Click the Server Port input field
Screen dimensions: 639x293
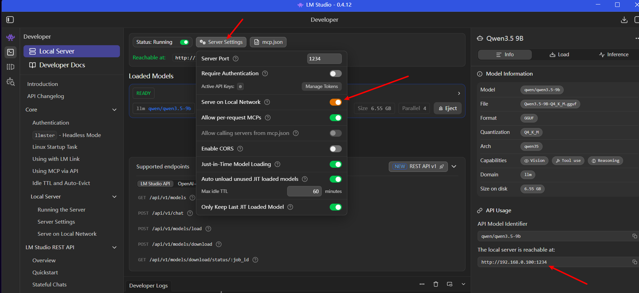pos(325,59)
